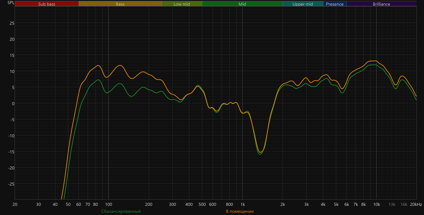The width and height of the screenshot is (424, 215).
Task: Select the Bass frequency band header
Action: (120, 4)
